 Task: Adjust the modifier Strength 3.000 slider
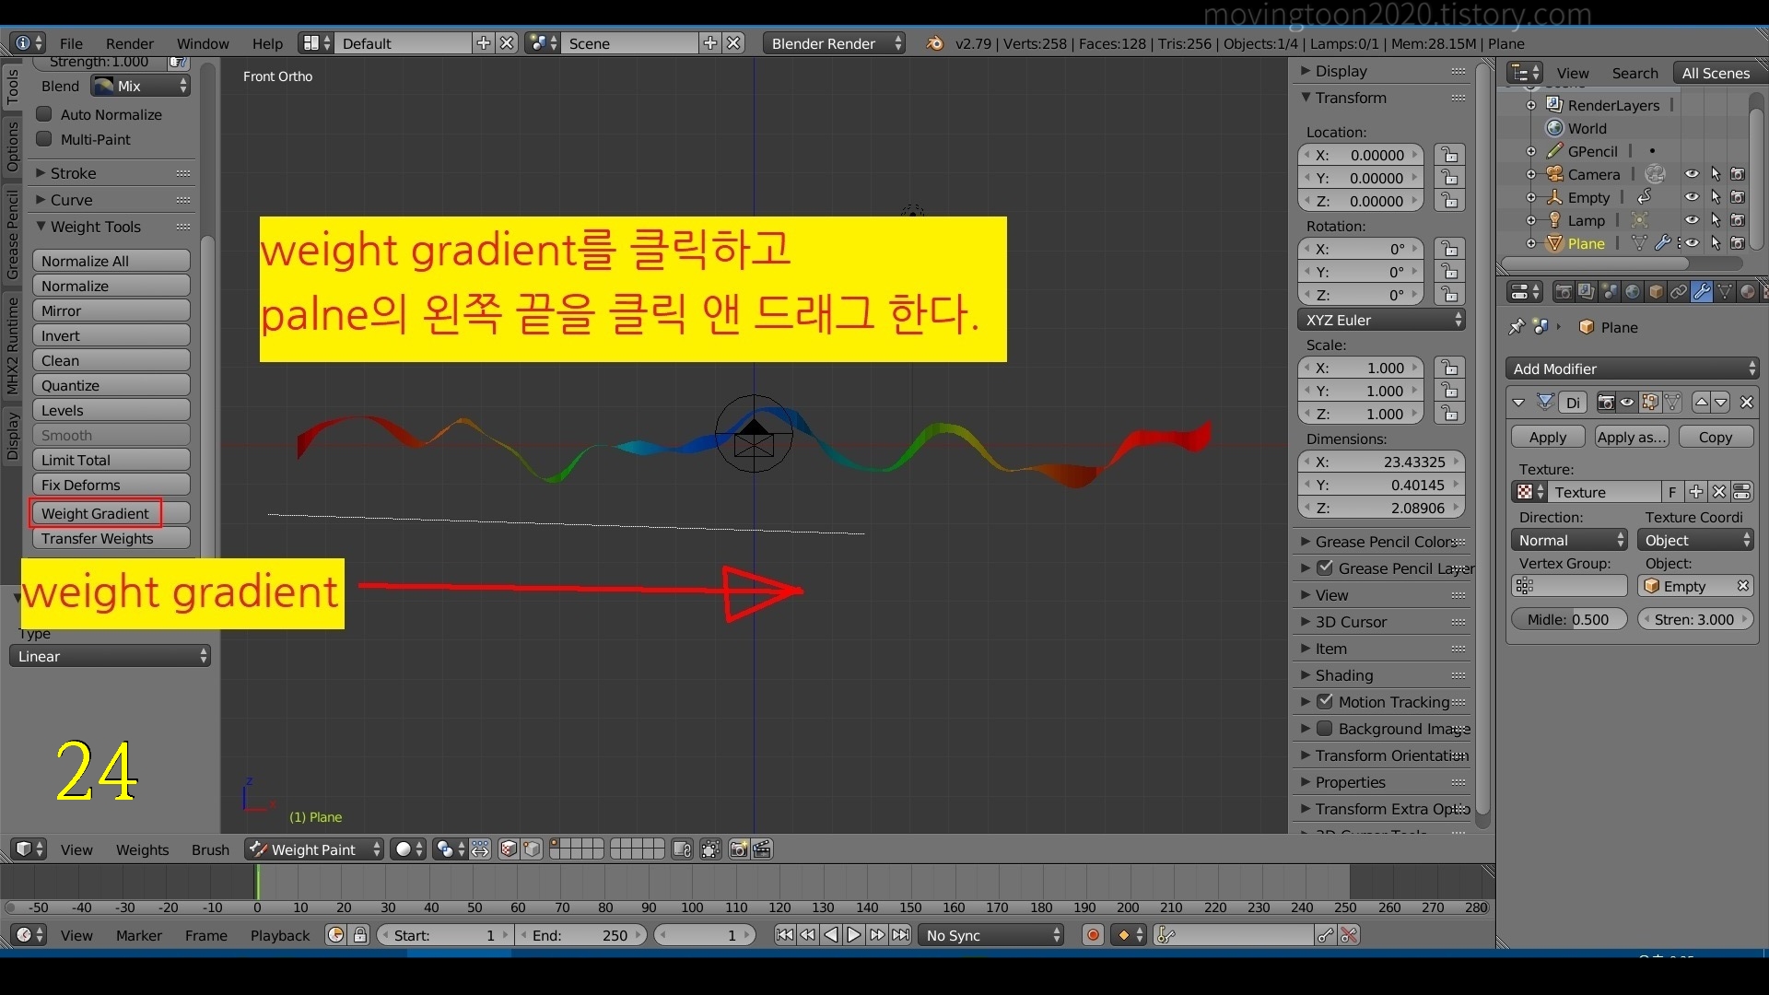click(1694, 619)
